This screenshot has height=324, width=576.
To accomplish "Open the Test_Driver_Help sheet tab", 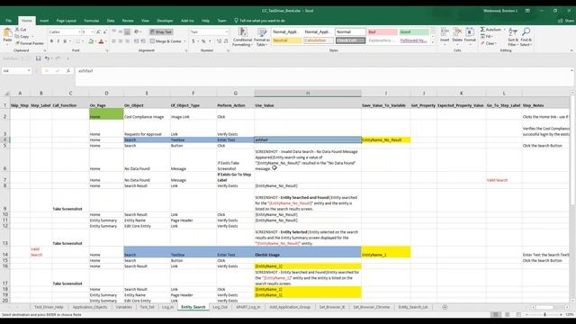I will (49, 307).
